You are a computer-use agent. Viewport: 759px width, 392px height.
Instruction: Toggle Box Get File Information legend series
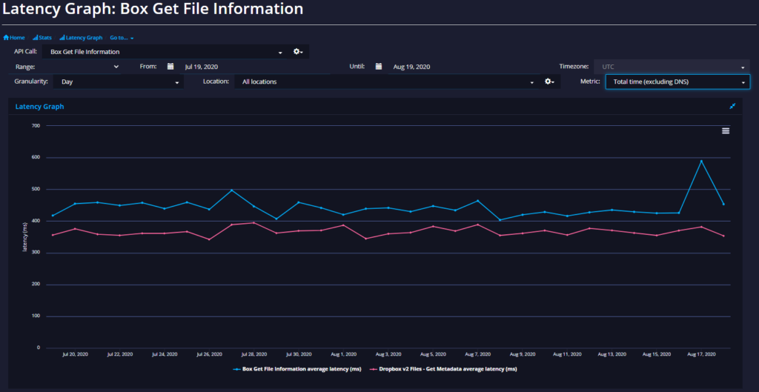point(297,369)
